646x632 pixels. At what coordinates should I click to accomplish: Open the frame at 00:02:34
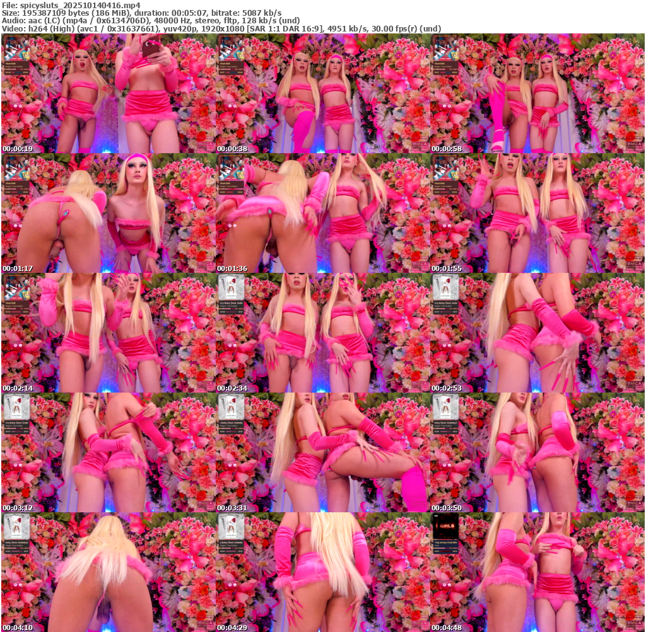322,333
